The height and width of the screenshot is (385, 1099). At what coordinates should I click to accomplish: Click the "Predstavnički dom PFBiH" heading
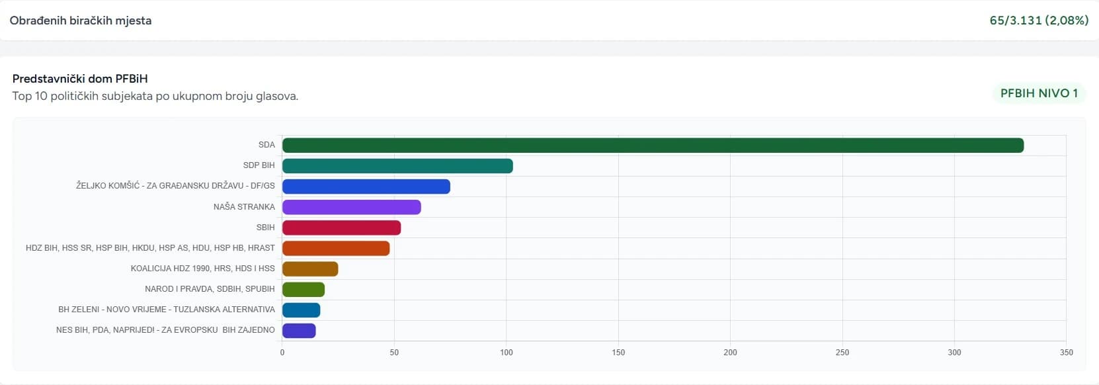point(80,79)
